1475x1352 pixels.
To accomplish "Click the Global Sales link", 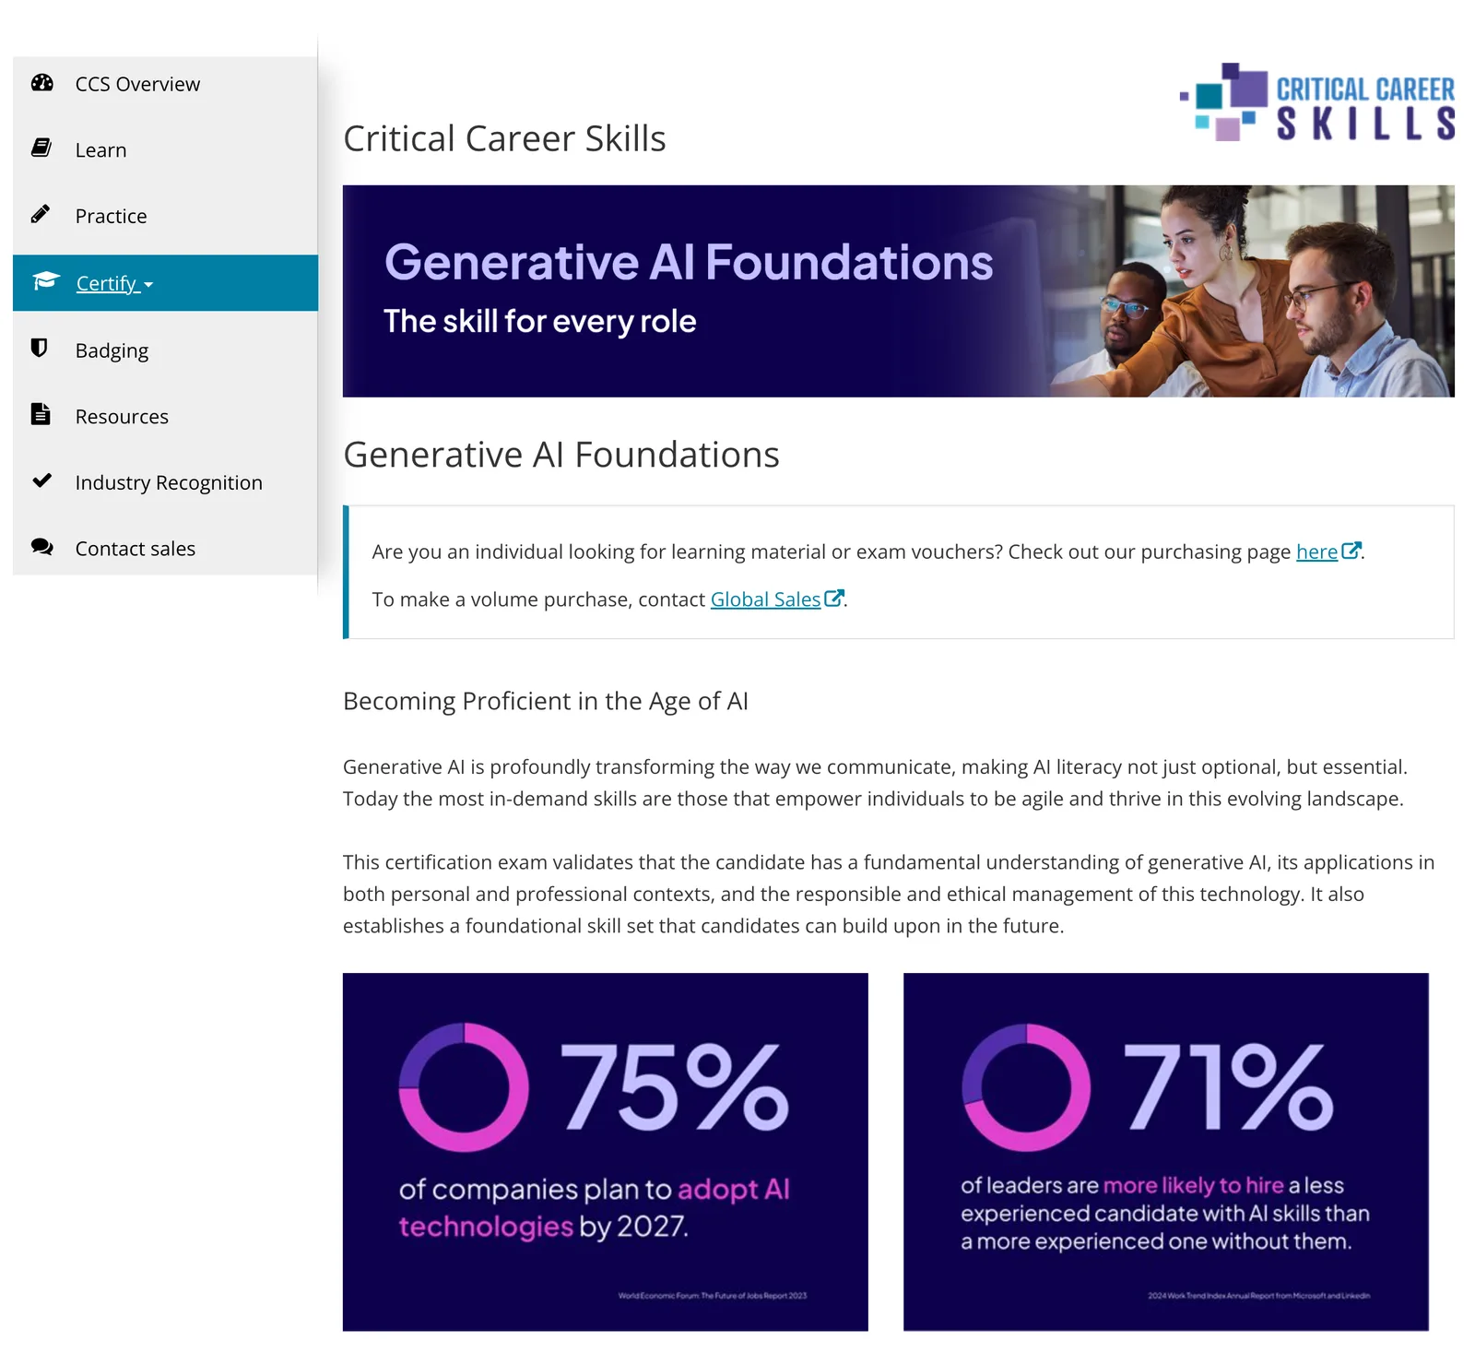I will 764,599.
